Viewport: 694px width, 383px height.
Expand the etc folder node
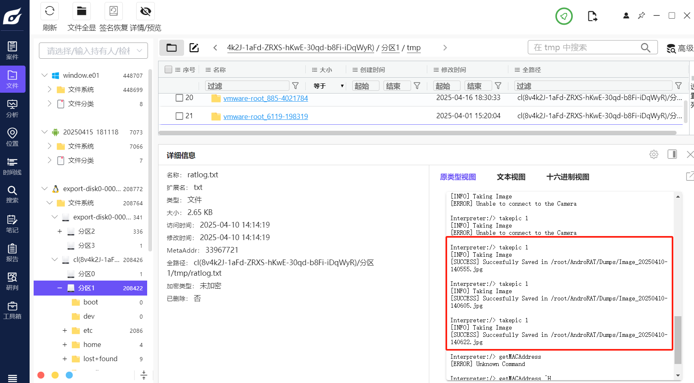[x=64, y=330]
